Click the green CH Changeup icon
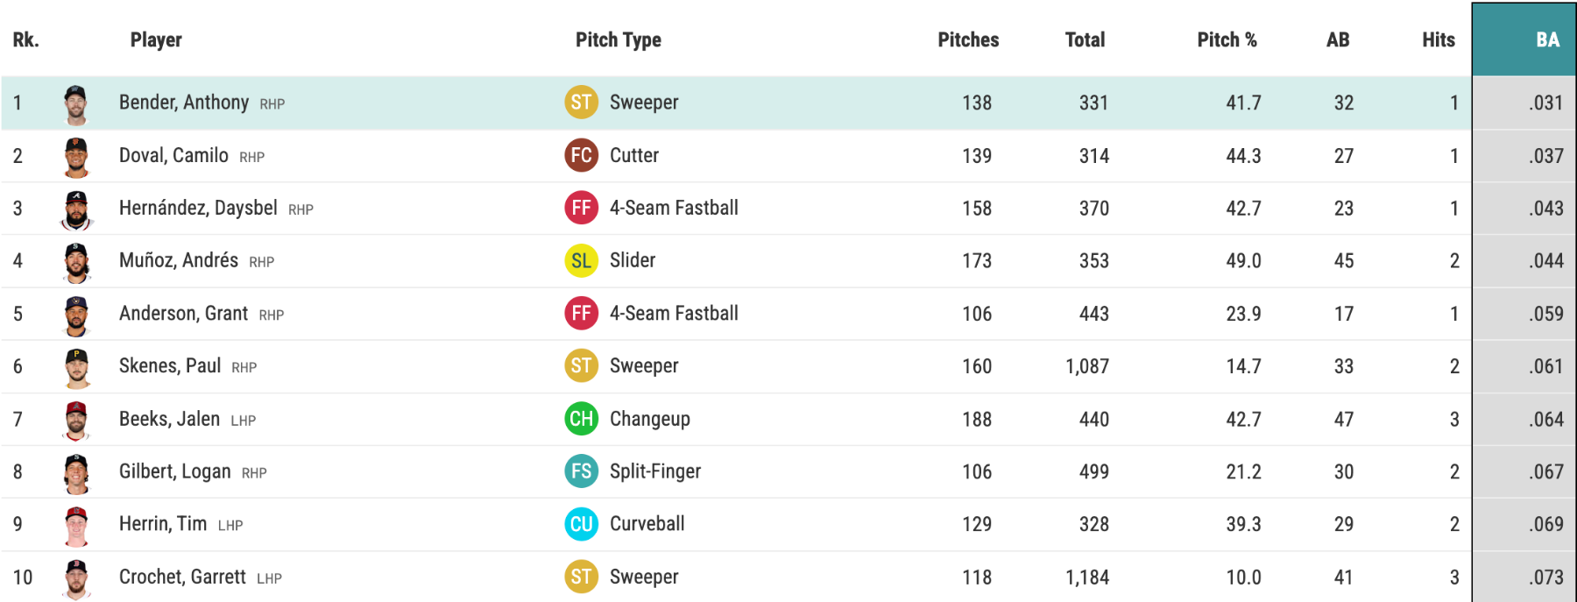This screenshot has width=1577, height=602. tap(581, 419)
